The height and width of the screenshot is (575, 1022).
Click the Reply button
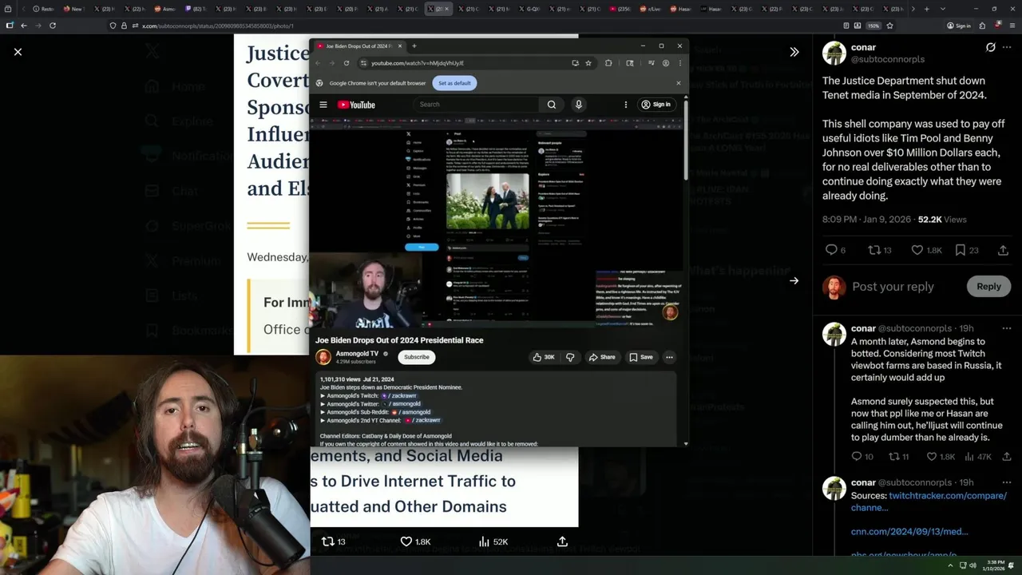(988, 286)
